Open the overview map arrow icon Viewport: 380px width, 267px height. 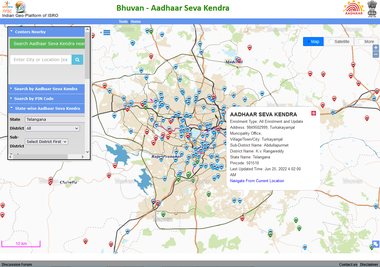tap(376, 244)
